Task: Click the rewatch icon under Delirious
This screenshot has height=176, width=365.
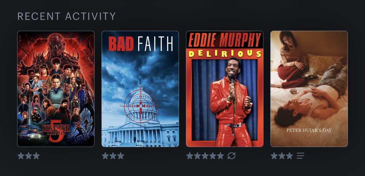Action: point(231,156)
